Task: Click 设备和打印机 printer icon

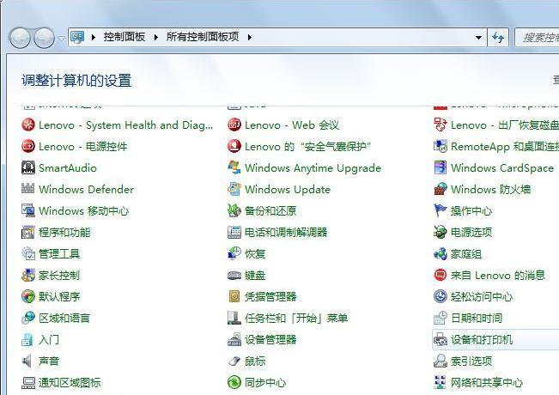Action: 441,340
